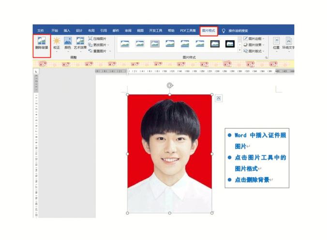Open the 图片样式 group dialog launcher

(267, 58)
